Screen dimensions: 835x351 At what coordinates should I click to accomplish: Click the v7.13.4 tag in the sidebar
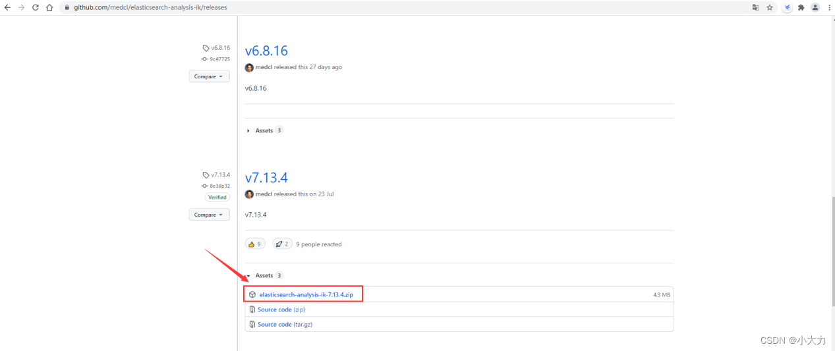click(216, 175)
